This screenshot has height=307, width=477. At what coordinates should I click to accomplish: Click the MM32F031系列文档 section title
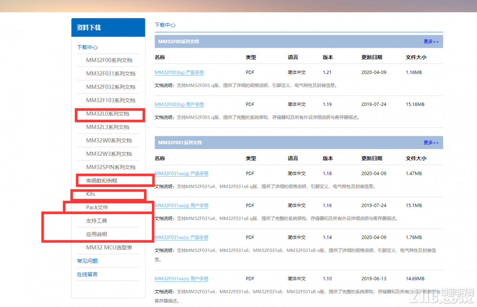click(x=180, y=142)
